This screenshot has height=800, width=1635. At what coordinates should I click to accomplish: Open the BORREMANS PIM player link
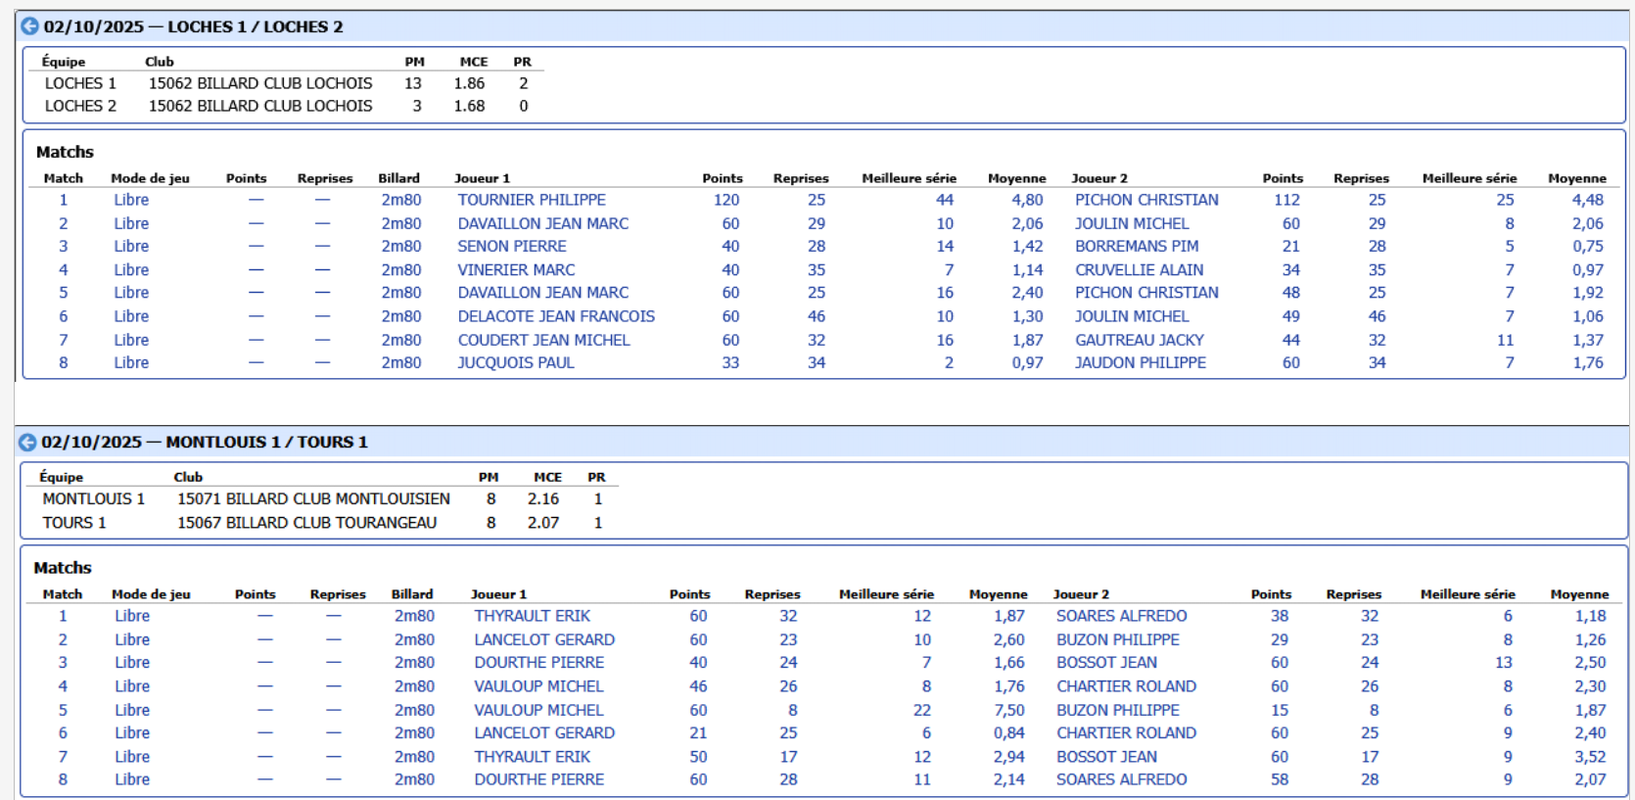pyautogui.click(x=1136, y=247)
